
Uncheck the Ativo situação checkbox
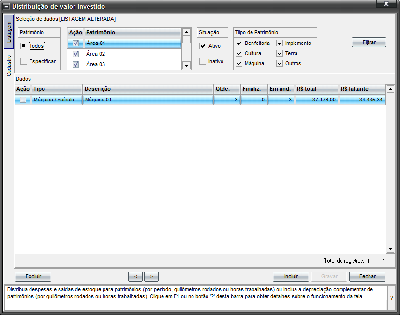(x=203, y=46)
